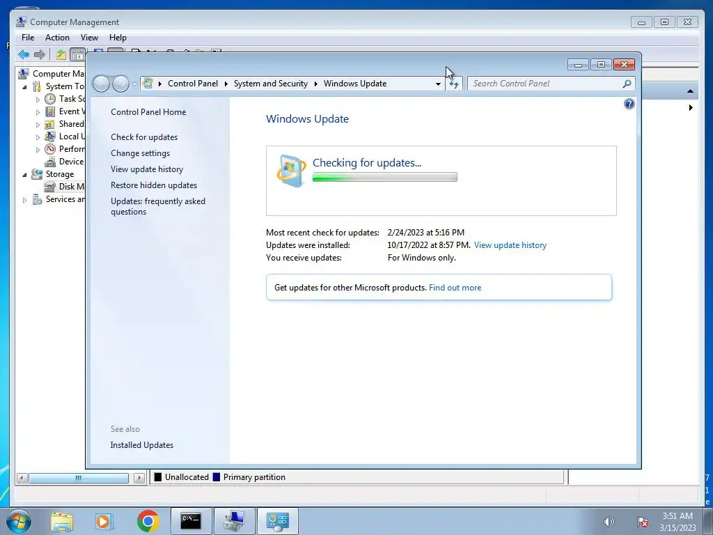Click View update history in the sidebar
This screenshot has height=535, width=713.
coord(147,169)
